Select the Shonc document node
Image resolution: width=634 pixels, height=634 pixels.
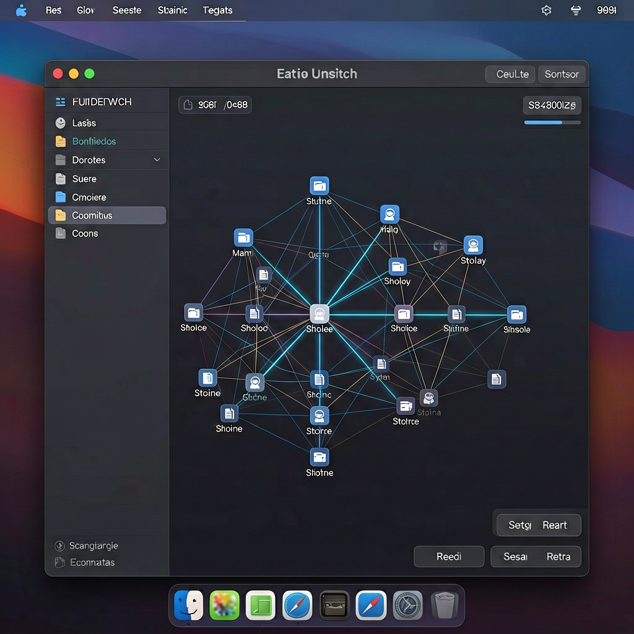pos(319,380)
